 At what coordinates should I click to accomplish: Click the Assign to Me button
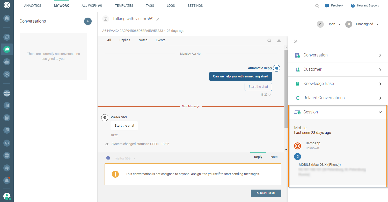[266, 193]
